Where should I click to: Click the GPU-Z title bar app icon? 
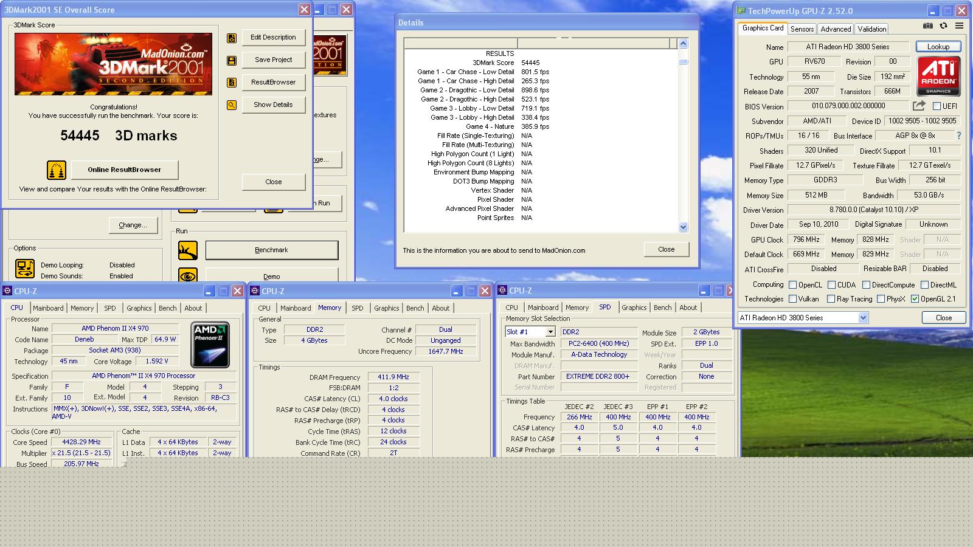[741, 11]
